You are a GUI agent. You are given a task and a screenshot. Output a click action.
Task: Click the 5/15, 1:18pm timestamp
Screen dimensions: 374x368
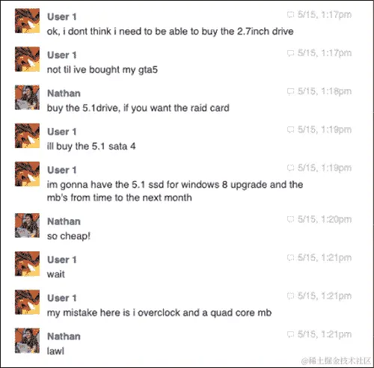(325, 91)
